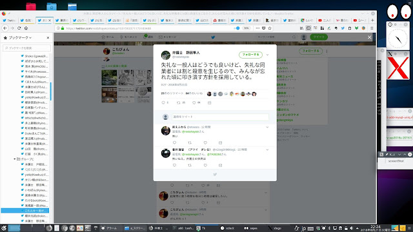
Task: Select highlighted こたんせ bookmark entry
Action: [x=25, y=211]
